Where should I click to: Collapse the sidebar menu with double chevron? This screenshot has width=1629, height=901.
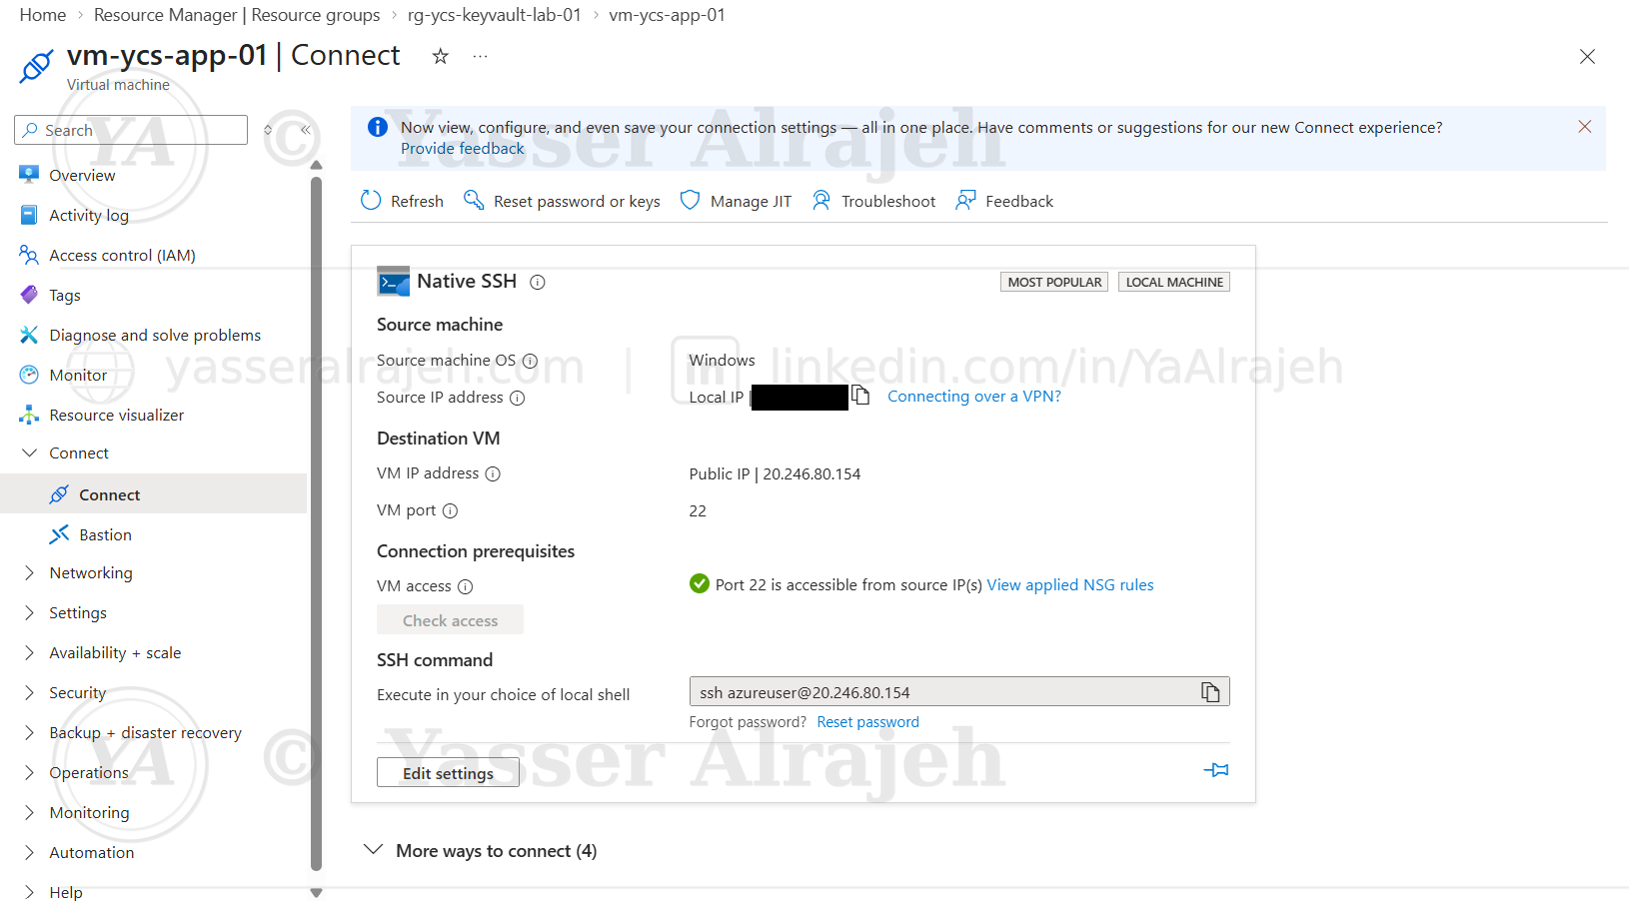coord(305,130)
